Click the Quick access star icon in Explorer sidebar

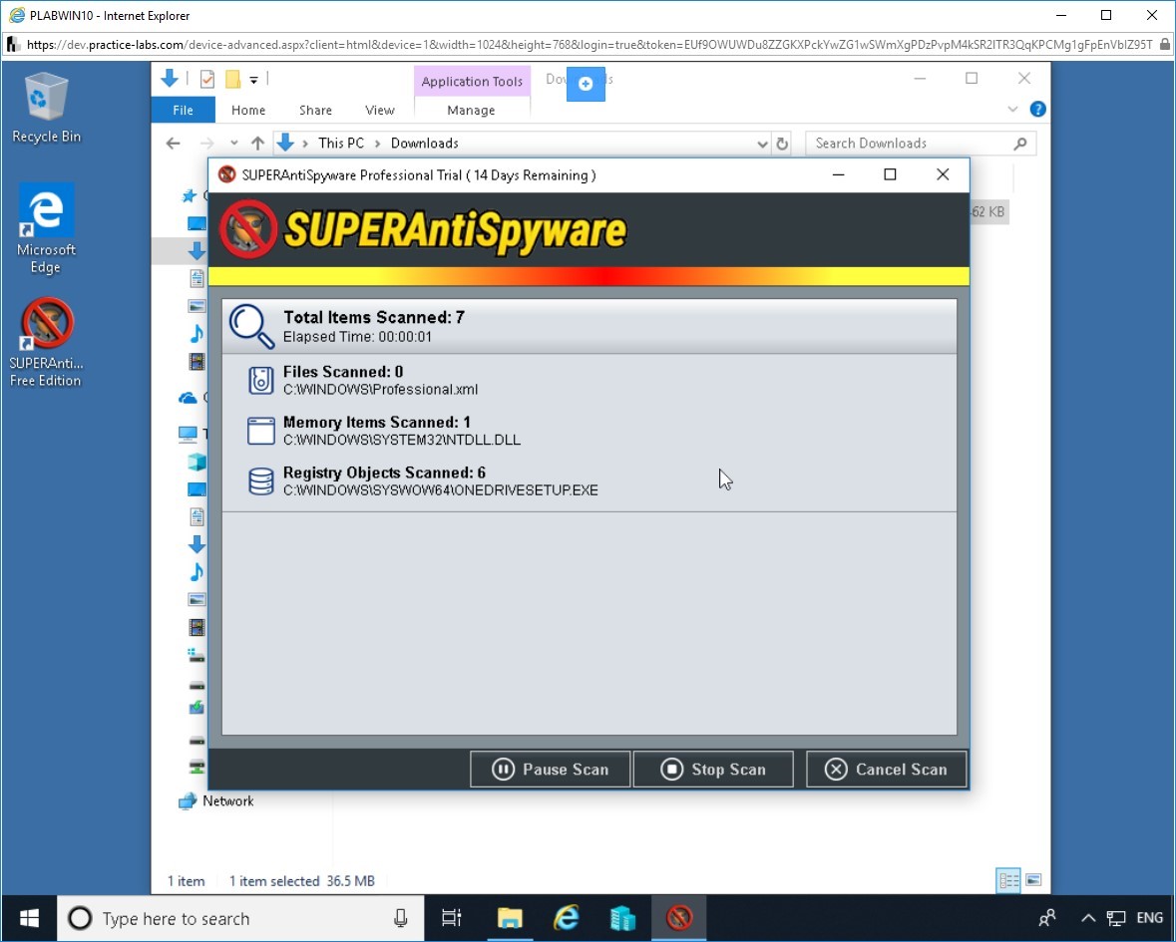pos(190,195)
